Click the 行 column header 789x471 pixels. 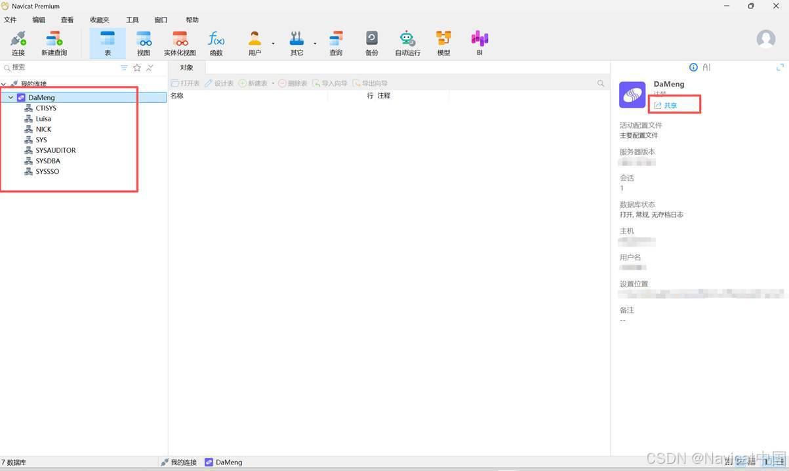[x=370, y=96]
